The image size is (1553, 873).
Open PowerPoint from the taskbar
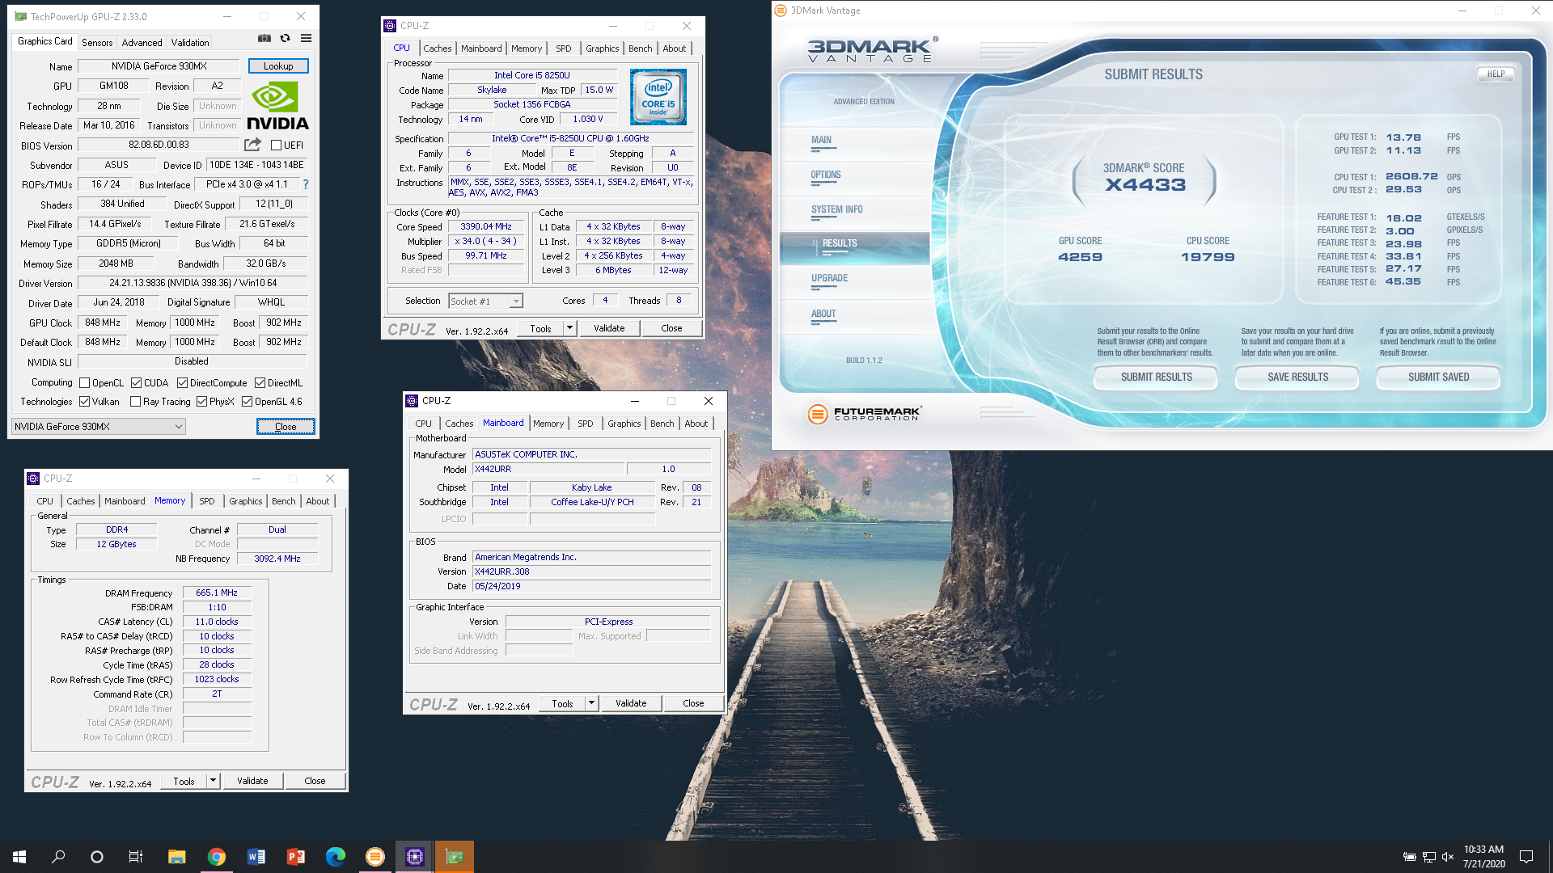coord(295,857)
